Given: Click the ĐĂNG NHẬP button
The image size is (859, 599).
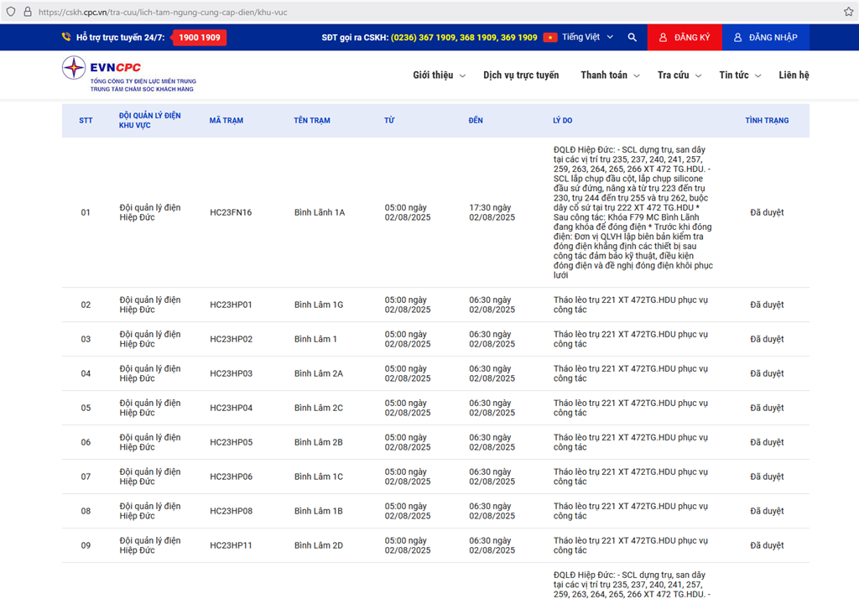Looking at the screenshot, I should 765,38.
